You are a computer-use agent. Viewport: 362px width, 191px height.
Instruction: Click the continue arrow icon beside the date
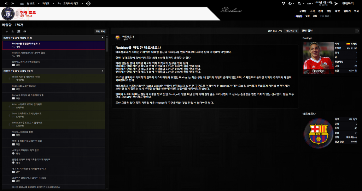click(x=336, y=4)
